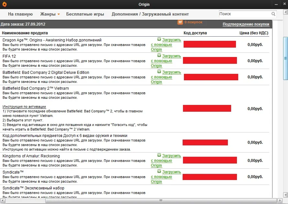Go to На главную

click(20, 14)
